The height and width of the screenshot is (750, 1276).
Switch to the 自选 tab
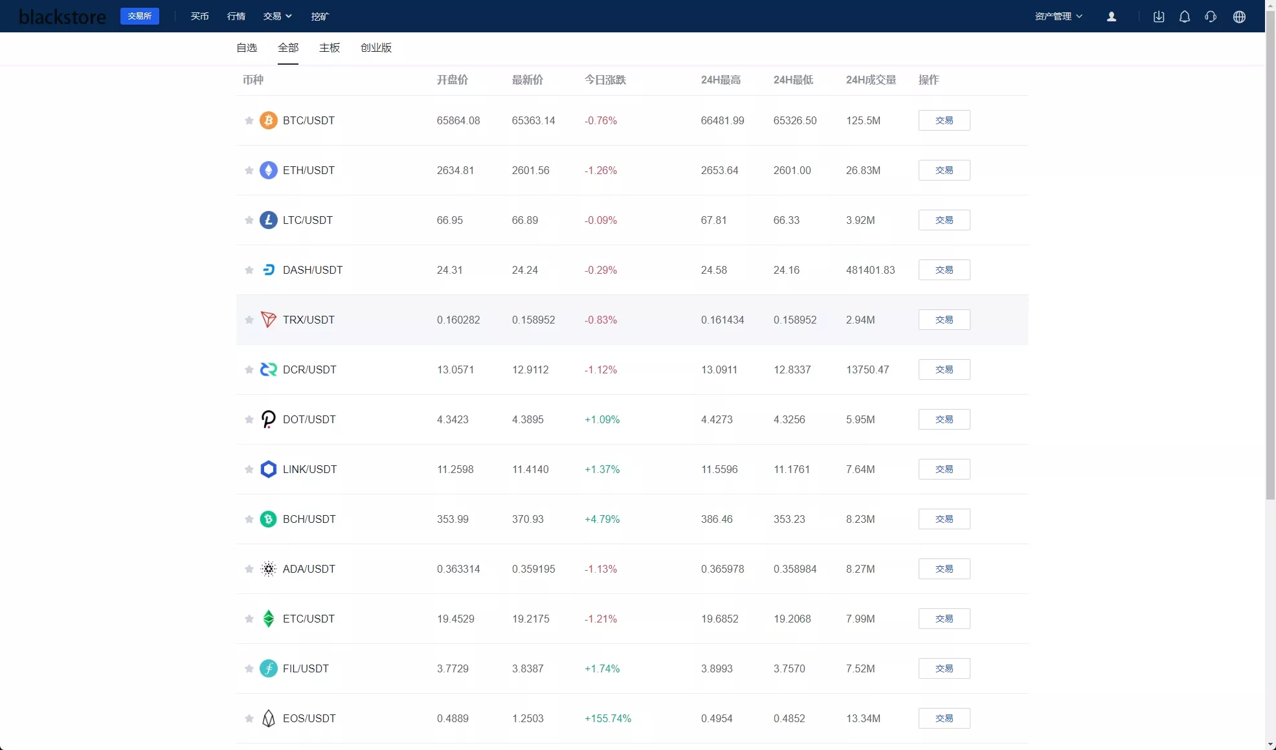pos(247,48)
